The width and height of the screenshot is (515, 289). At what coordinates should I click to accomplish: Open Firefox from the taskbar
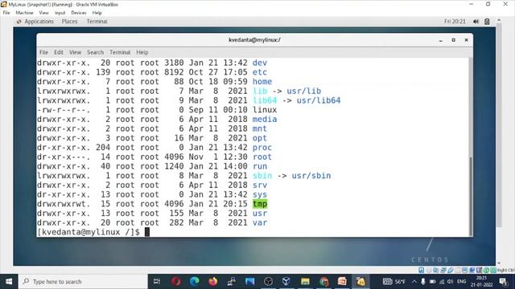[x=212, y=282]
